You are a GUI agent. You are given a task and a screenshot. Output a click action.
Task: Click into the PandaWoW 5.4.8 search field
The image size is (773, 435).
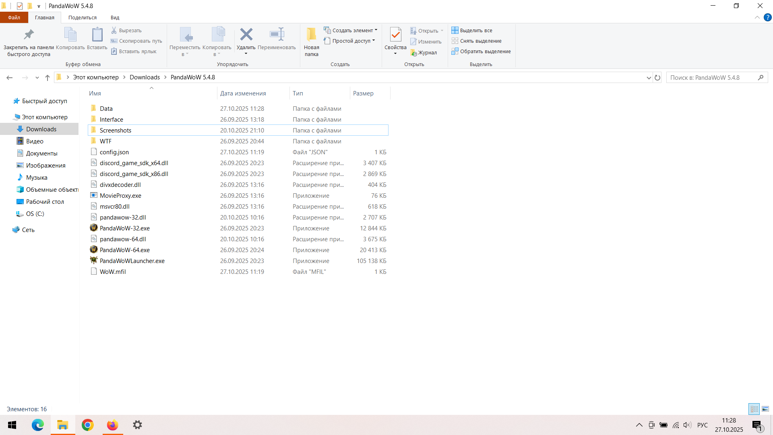coord(711,78)
